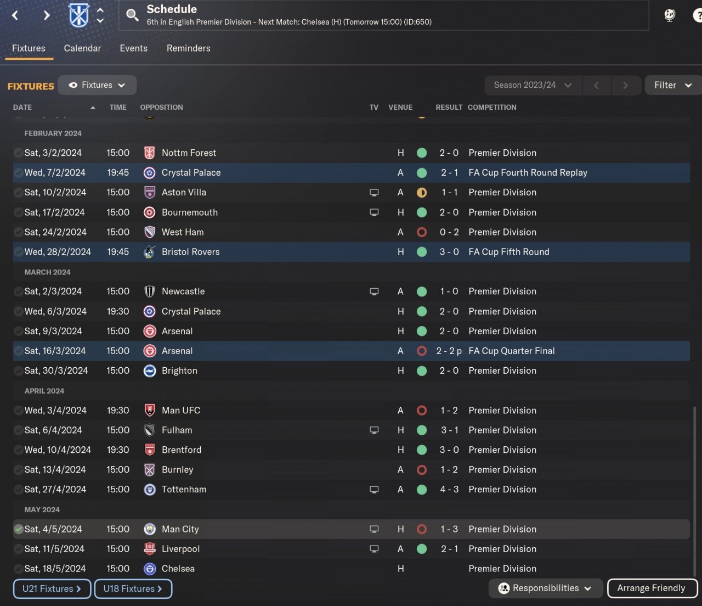Image resolution: width=702 pixels, height=606 pixels.
Task: Click the Arrange Friendly button
Action: coord(651,588)
